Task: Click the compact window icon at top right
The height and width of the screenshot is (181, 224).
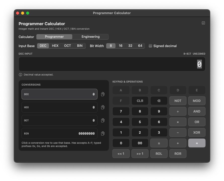Action: [x=203, y=23]
